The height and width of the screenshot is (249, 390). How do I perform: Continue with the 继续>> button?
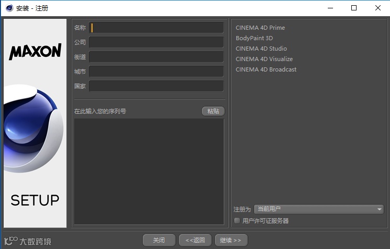231,240
